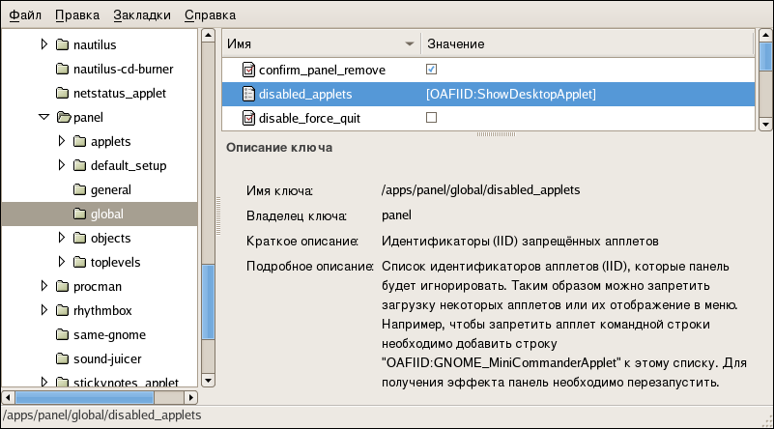
Task: Expand the procman tree node
Action: (43, 287)
